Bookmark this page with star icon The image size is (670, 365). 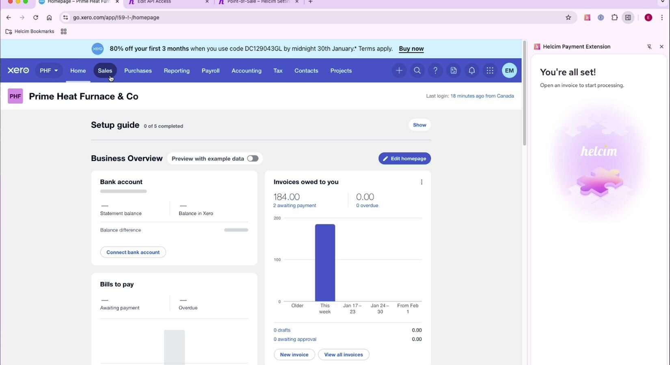coord(568,17)
